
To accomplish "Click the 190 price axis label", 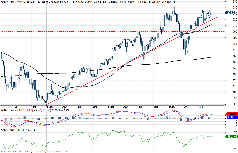I will pos(235,38).
